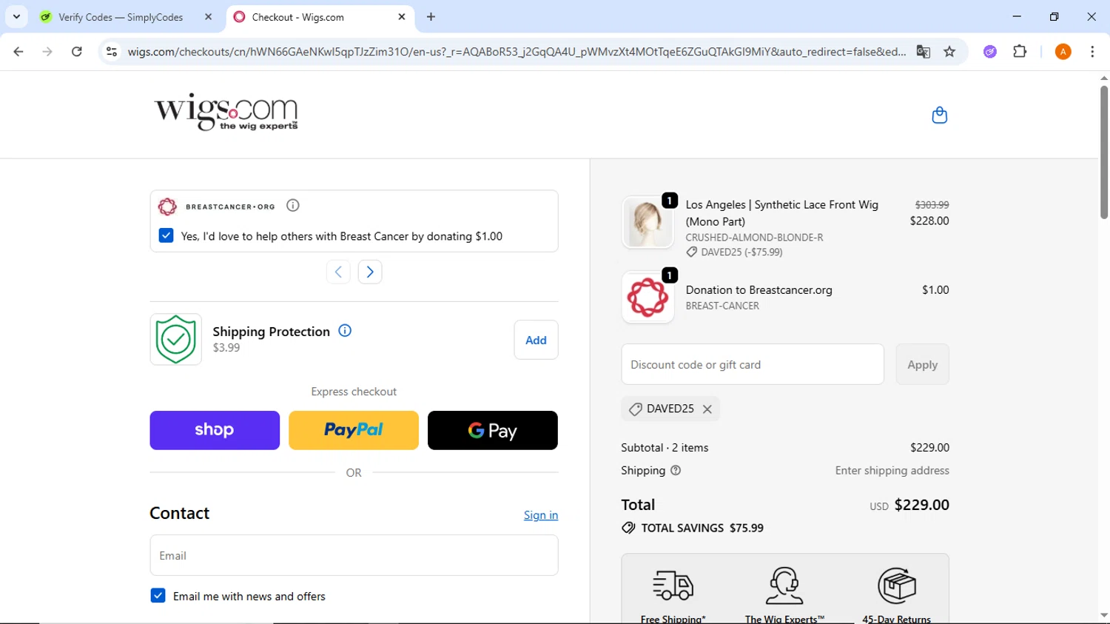Check out with Shop Pay
The height and width of the screenshot is (624, 1110).
click(x=215, y=430)
